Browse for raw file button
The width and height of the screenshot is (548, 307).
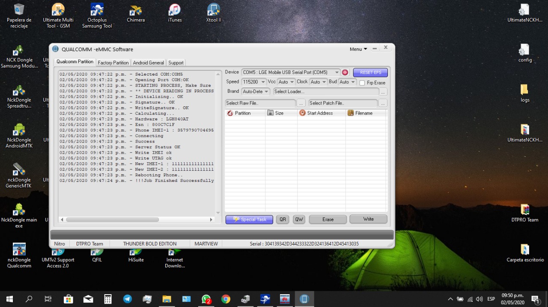301,103
